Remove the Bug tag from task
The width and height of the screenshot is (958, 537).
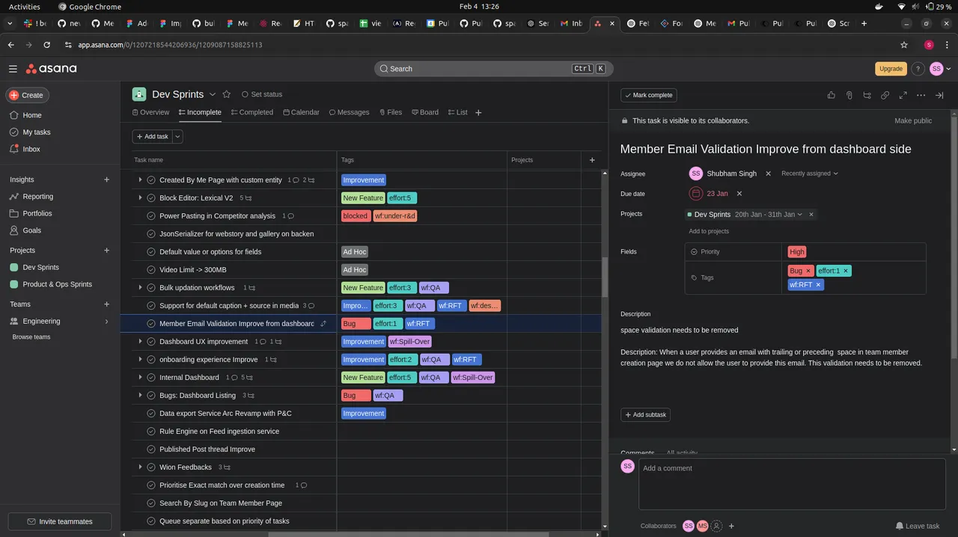(808, 271)
